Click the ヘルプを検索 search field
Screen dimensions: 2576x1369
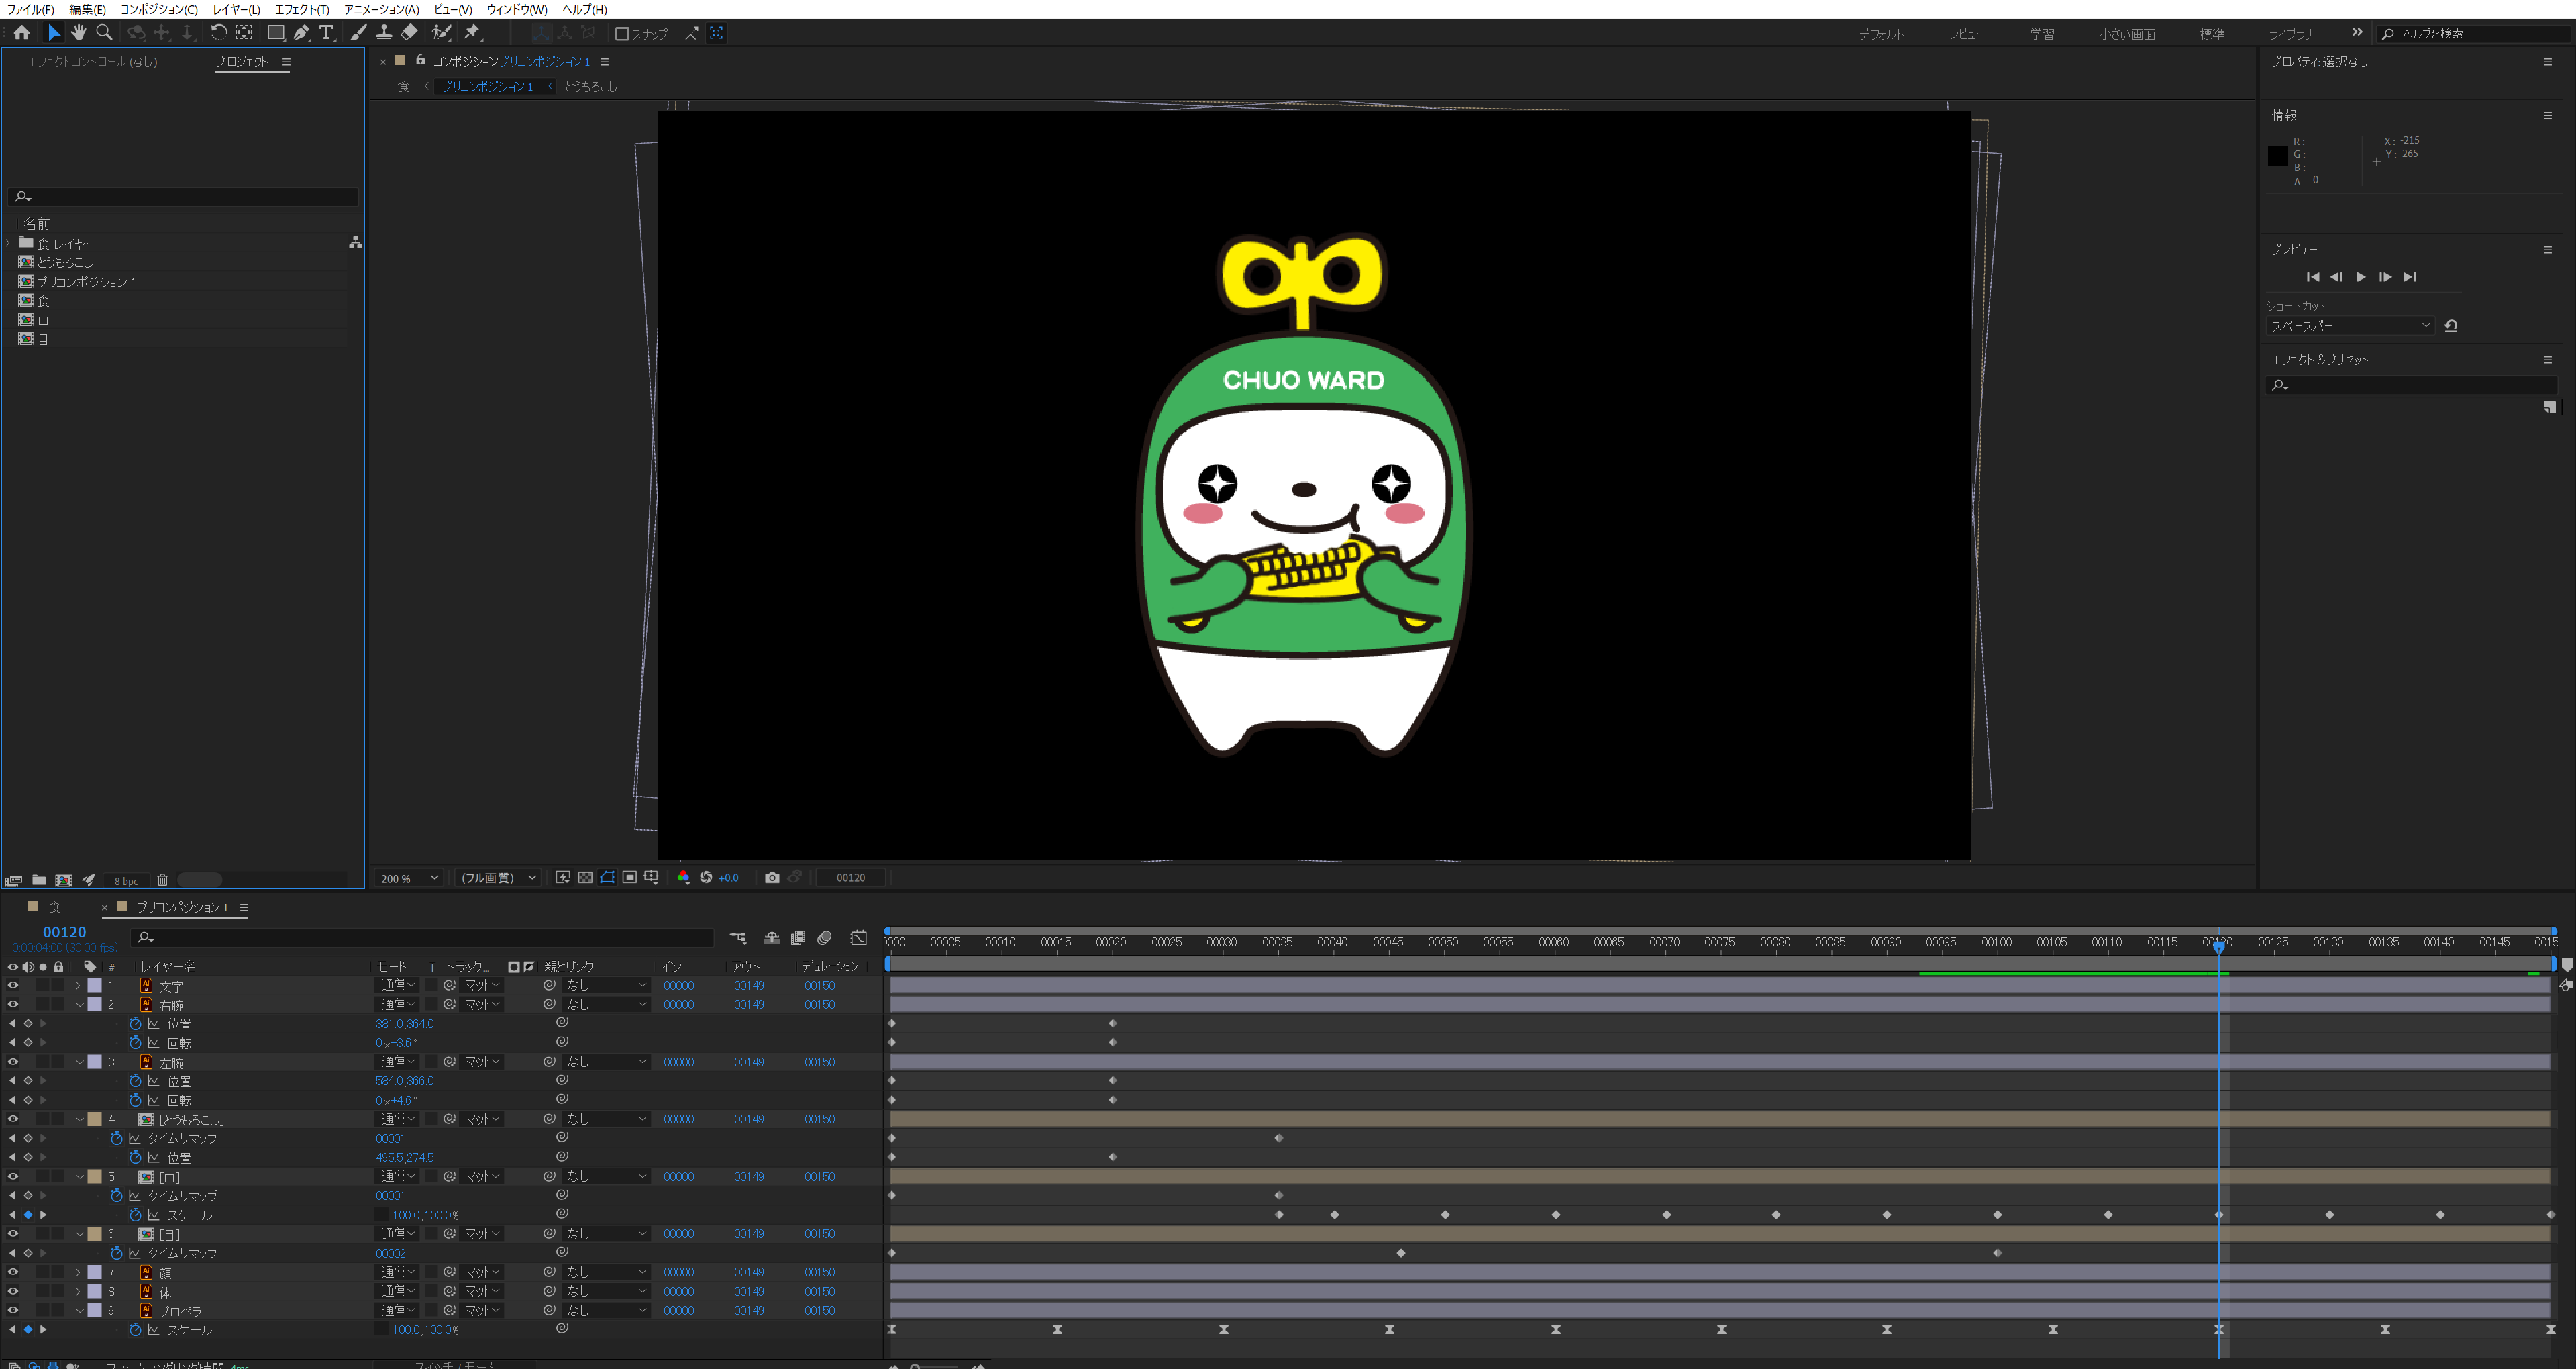[2471, 34]
